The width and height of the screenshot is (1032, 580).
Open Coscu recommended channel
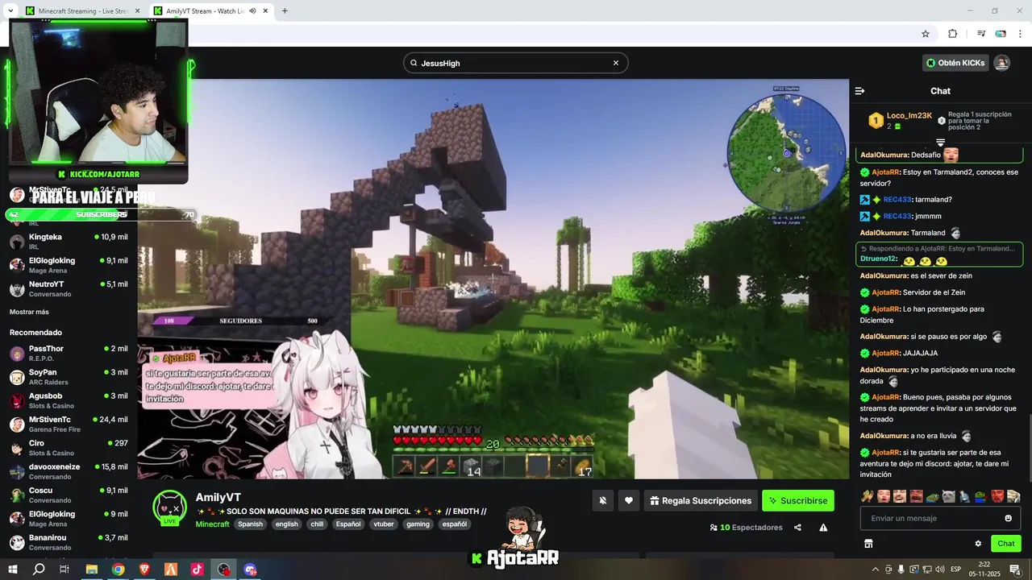click(x=69, y=495)
